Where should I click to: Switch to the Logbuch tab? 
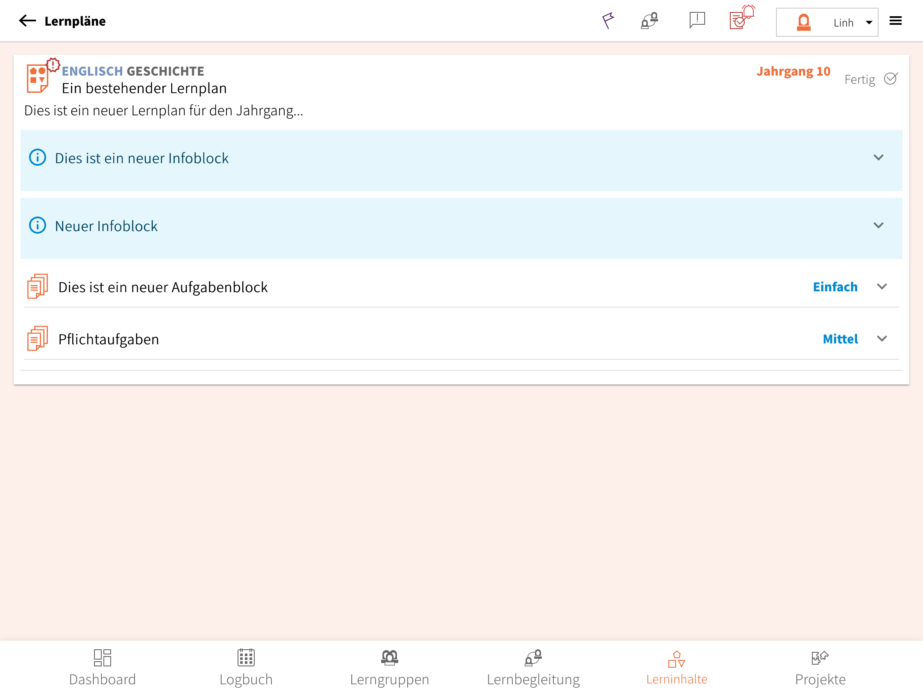point(246,668)
